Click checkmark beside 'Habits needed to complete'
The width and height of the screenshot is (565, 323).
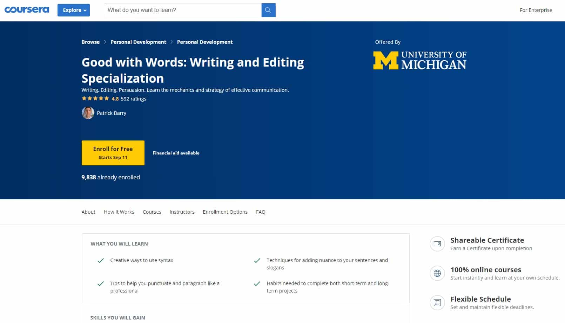pos(257,283)
